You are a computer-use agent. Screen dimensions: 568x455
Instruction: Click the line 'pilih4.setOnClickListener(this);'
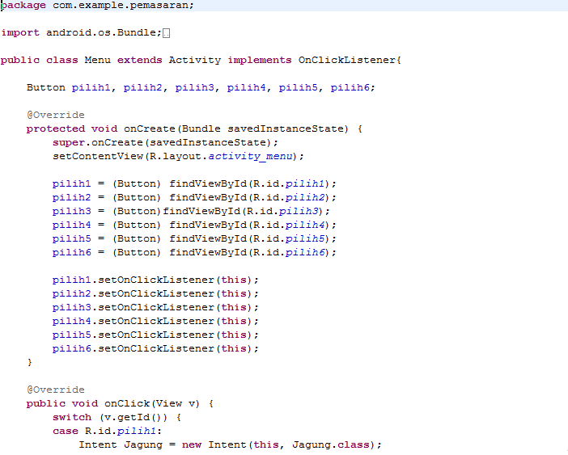(155, 321)
